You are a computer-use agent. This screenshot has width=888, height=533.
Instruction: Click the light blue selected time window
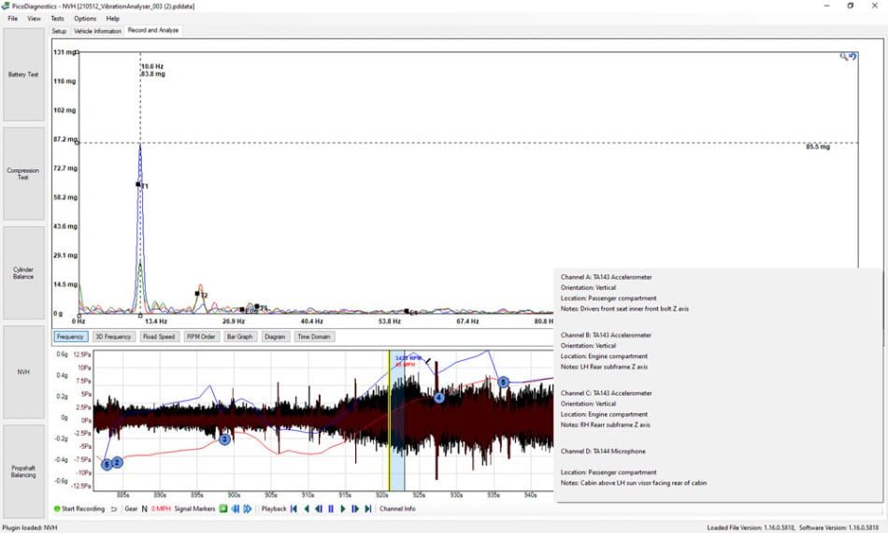click(x=397, y=420)
